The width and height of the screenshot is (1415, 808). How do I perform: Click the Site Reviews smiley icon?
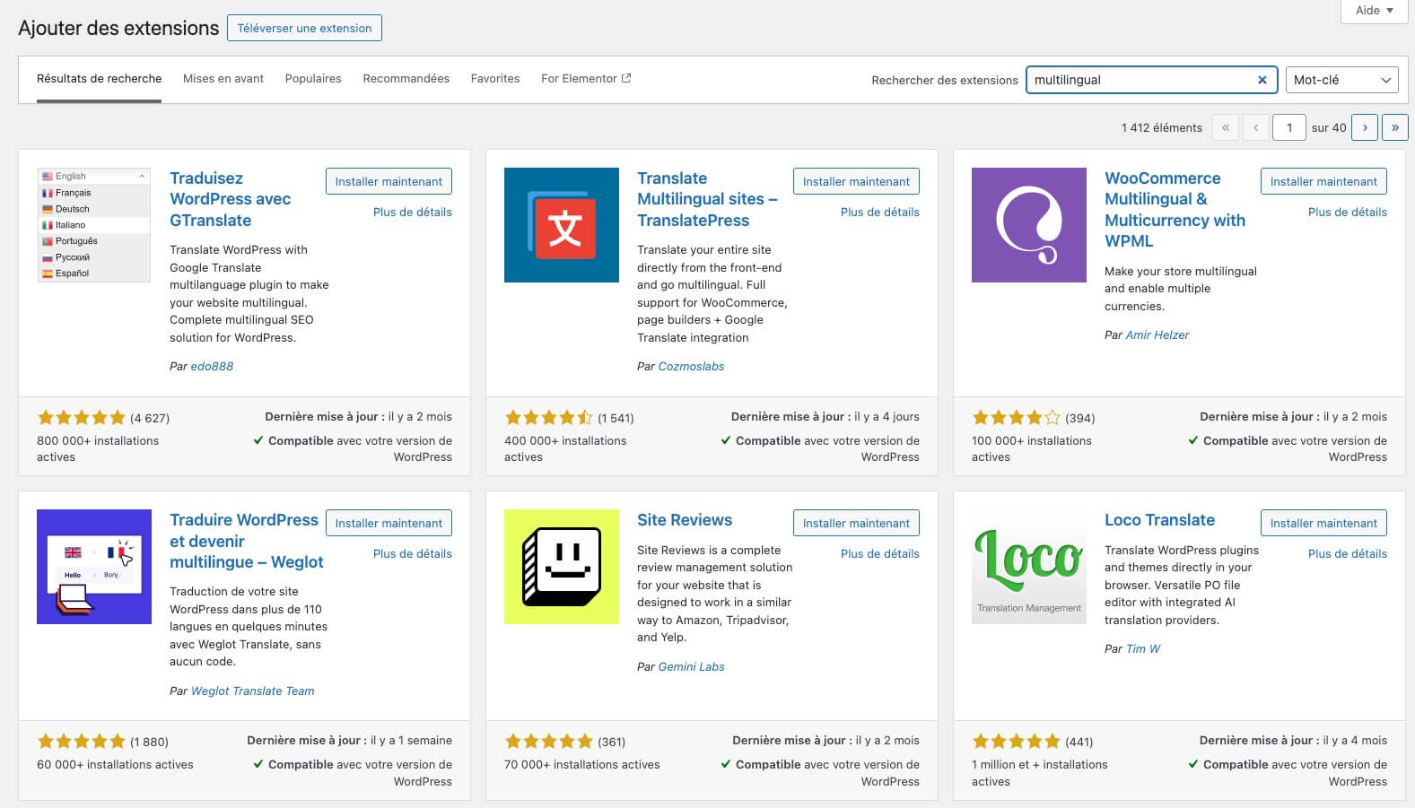[x=562, y=567]
